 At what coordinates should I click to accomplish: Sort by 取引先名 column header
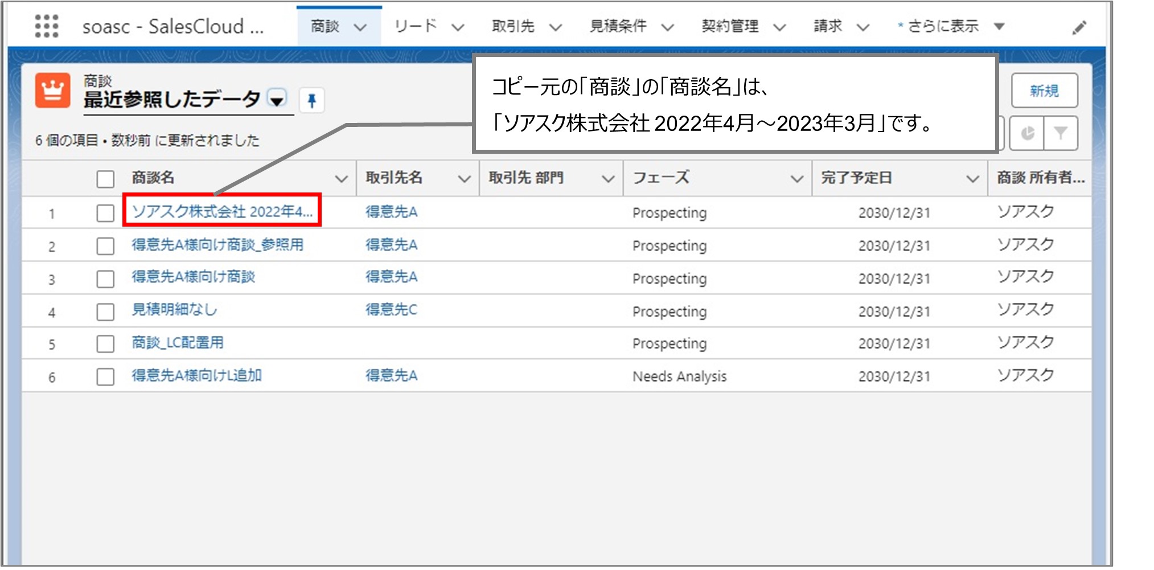[394, 178]
